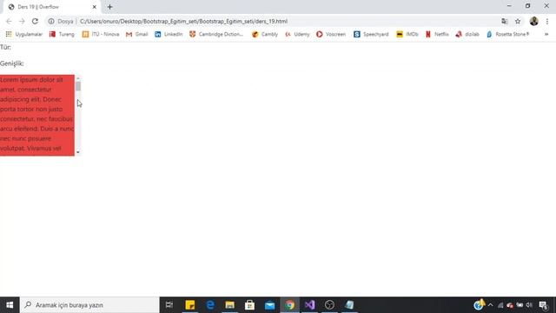Go back to the previous page
Viewport: 556px width, 313px height.
click(x=9, y=21)
